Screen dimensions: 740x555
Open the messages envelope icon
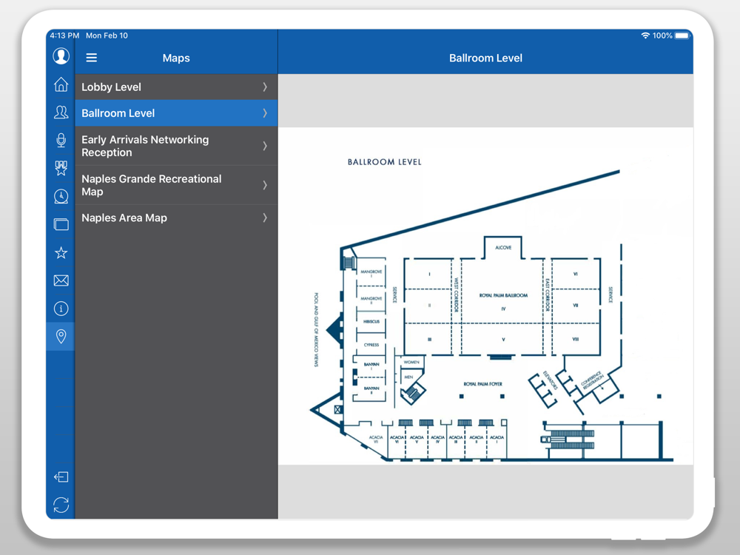click(x=61, y=280)
